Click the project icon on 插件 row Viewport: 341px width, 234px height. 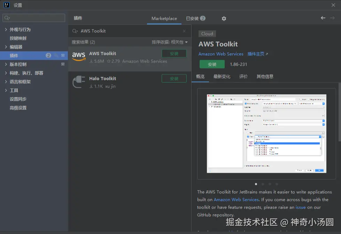(x=63, y=56)
